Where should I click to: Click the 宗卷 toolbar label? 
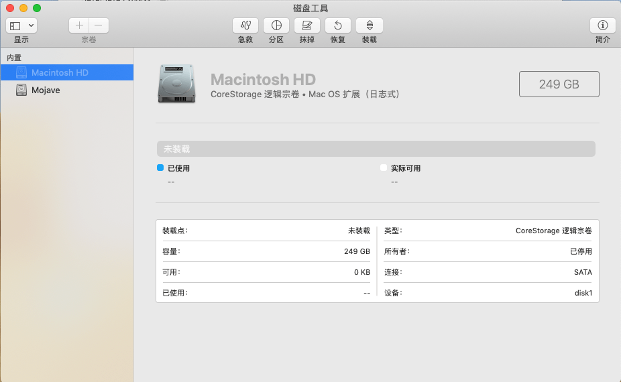(x=89, y=40)
